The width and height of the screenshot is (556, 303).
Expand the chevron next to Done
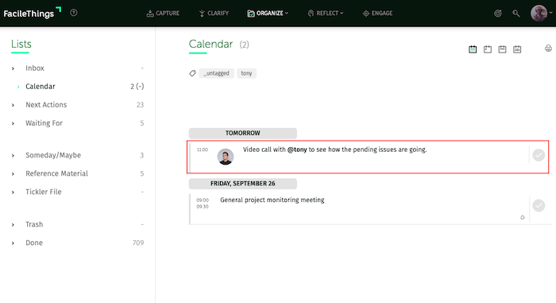coord(13,243)
